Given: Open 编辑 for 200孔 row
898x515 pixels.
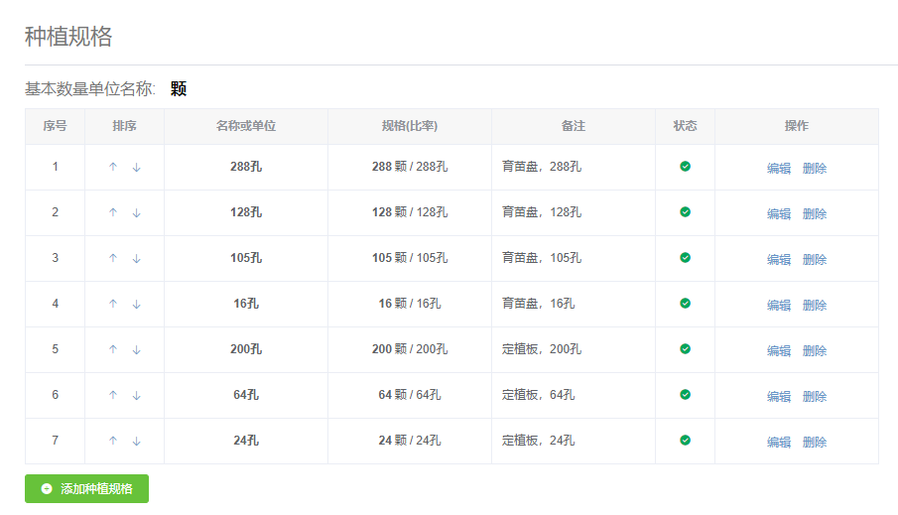Looking at the screenshot, I should 779,350.
